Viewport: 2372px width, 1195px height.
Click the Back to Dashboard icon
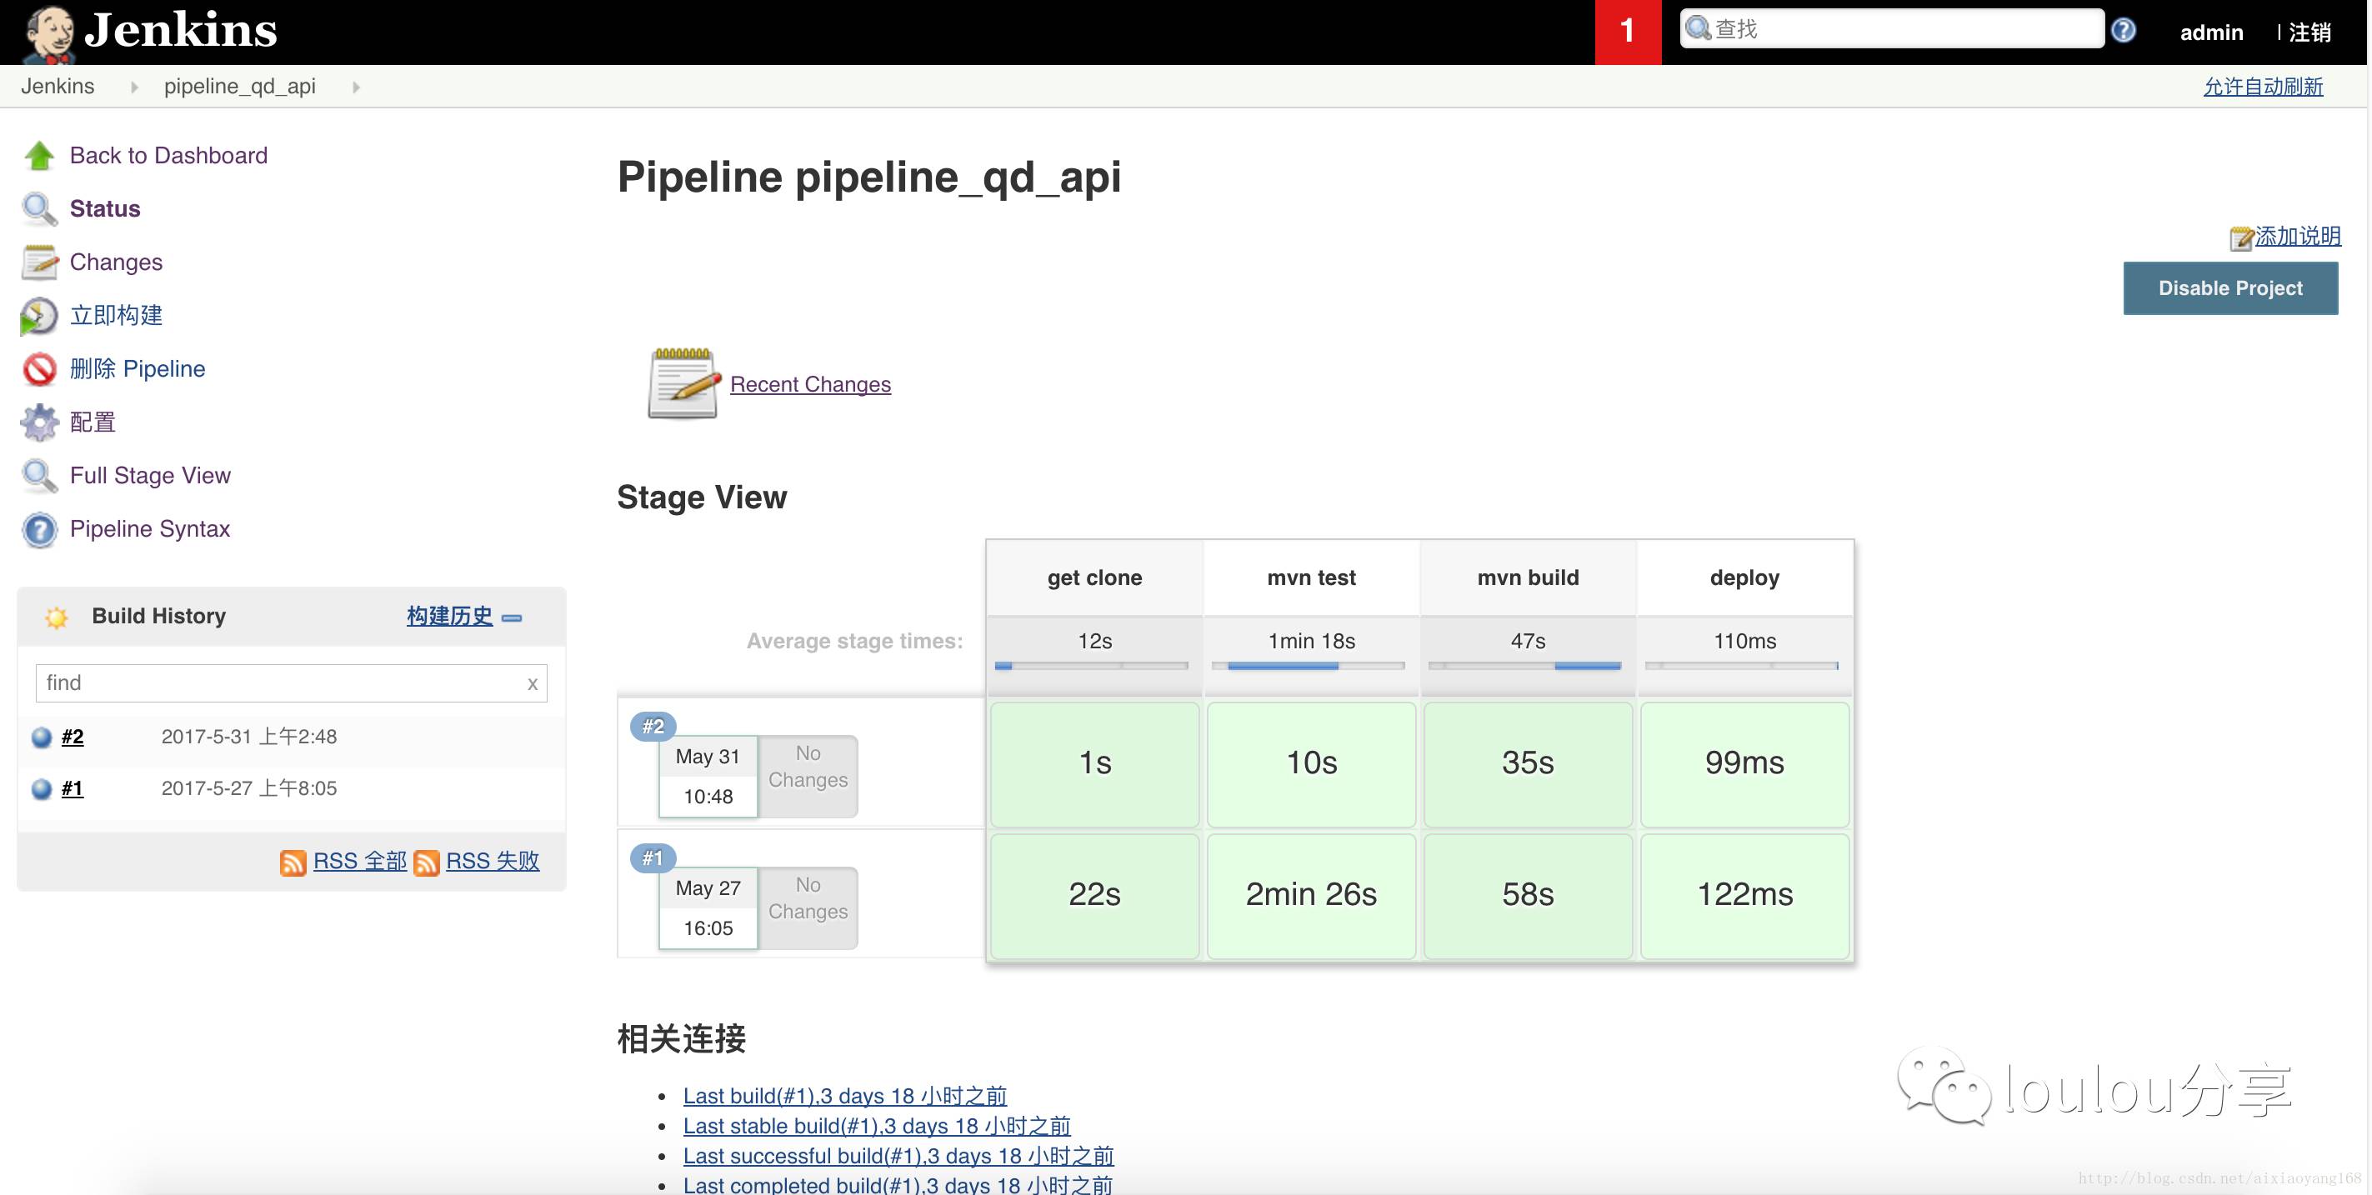(x=40, y=156)
